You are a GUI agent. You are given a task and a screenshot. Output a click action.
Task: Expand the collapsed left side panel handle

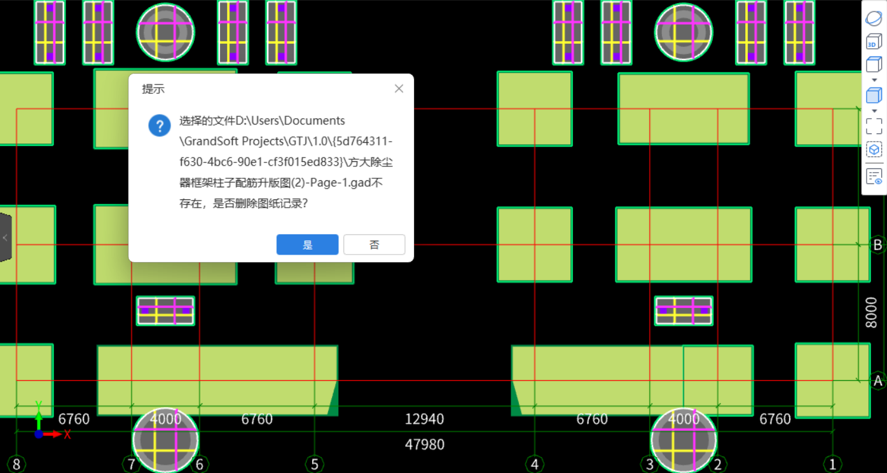click(x=5, y=237)
